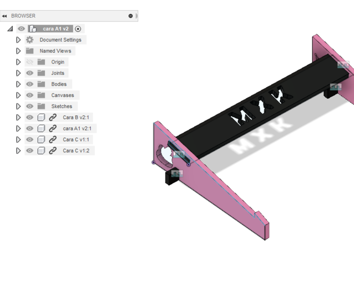The width and height of the screenshot is (354, 295).
Task: Expand the Joints folder tree node
Action: click(18, 73)
